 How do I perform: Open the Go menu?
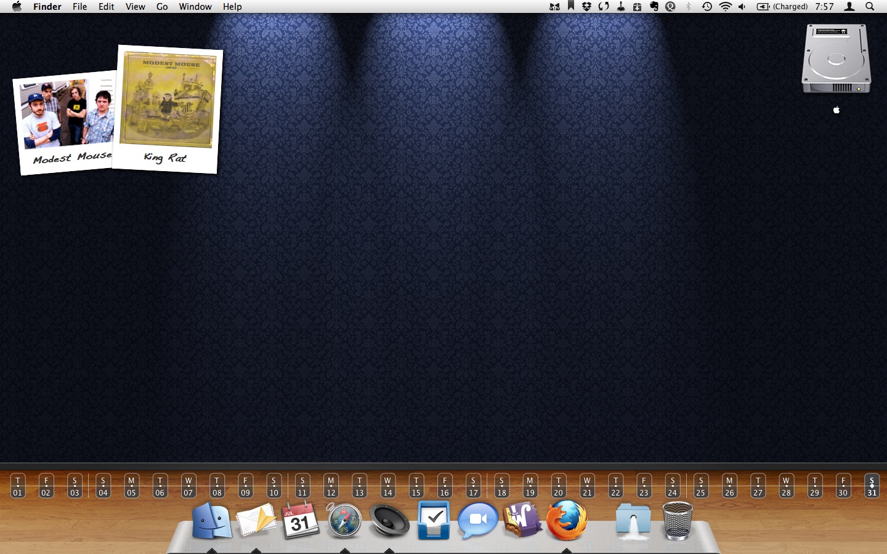[162, 7]
